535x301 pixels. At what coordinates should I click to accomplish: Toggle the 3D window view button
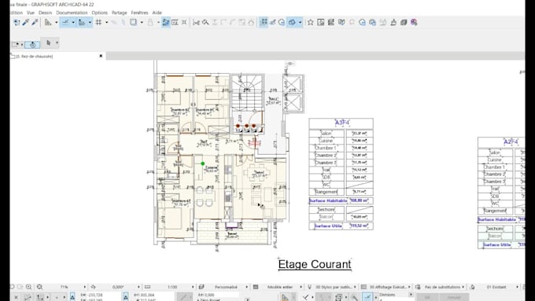(293, 23)
